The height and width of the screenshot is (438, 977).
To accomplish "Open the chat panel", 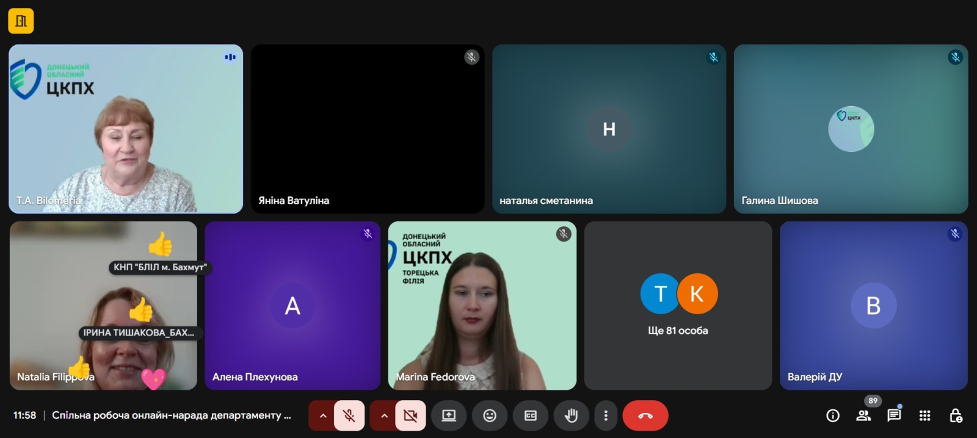I will (894, 415).
